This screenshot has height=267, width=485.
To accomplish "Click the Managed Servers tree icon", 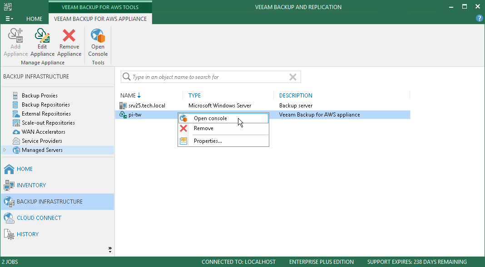I will coord(16,150).
